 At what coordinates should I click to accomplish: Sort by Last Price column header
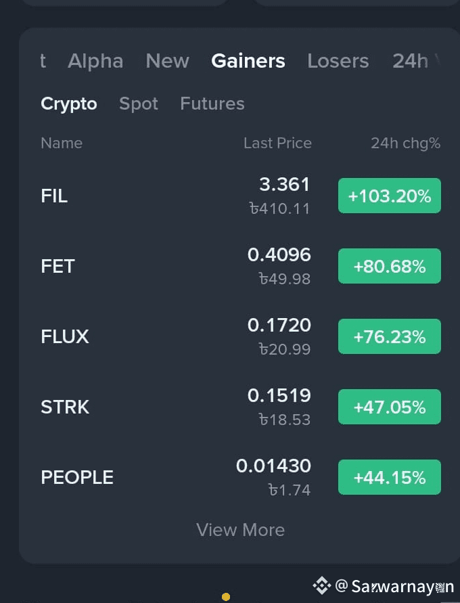(277, 143)
